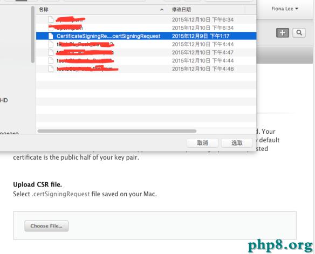The height and width of the screenshot is (254, 315).
Task: Click the file icon dated 下午6:34 first row
Action: pos(51,19)
